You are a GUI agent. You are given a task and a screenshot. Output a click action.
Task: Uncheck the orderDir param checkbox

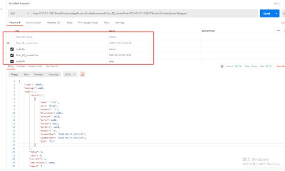12,61
